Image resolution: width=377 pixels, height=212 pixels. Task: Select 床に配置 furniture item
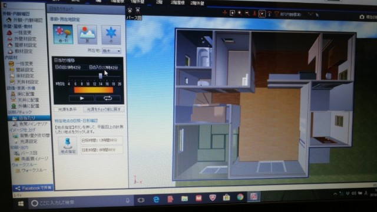(x=23, y=94)
